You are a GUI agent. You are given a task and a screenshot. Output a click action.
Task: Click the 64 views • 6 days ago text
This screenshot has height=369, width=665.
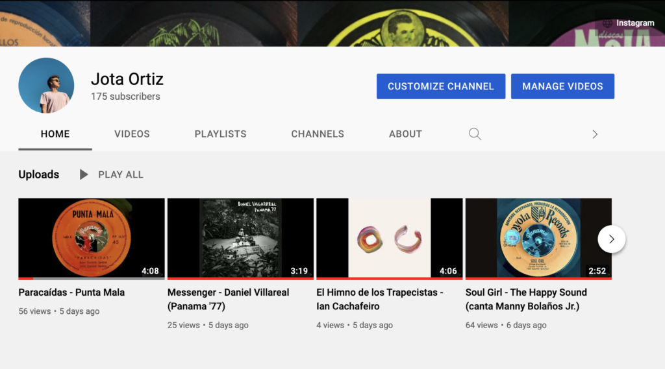(x=506, y=326)
